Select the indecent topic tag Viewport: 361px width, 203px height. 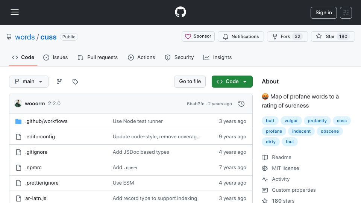[301, 132]
